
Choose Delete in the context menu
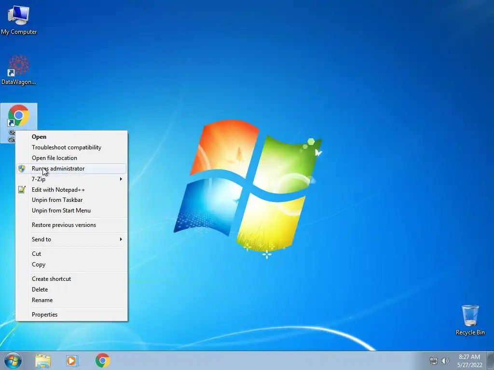point(71,290)
